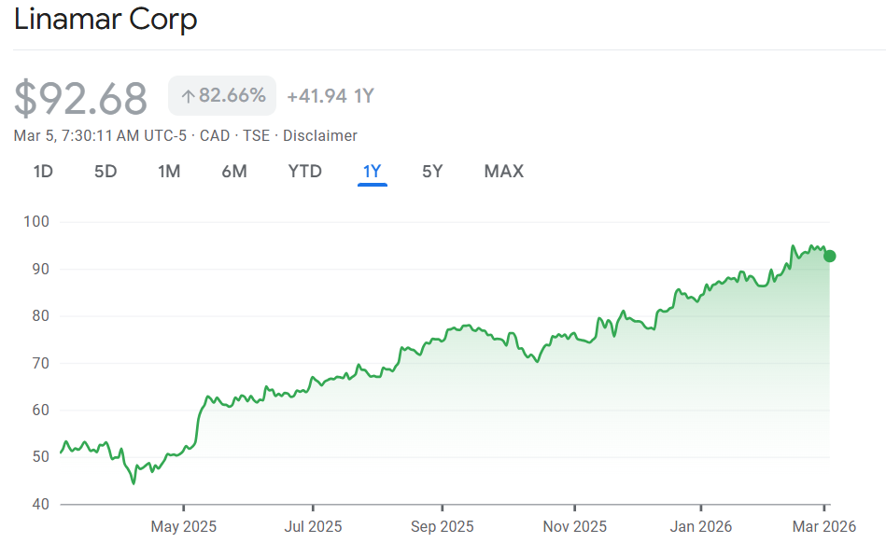Click the May 2025 axis label
Screen dimensions: 886x557
(183, 527)
